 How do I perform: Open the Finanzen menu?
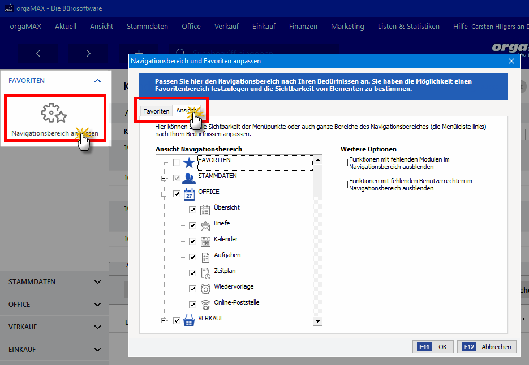pyautogui.click(x=303, y=27)
